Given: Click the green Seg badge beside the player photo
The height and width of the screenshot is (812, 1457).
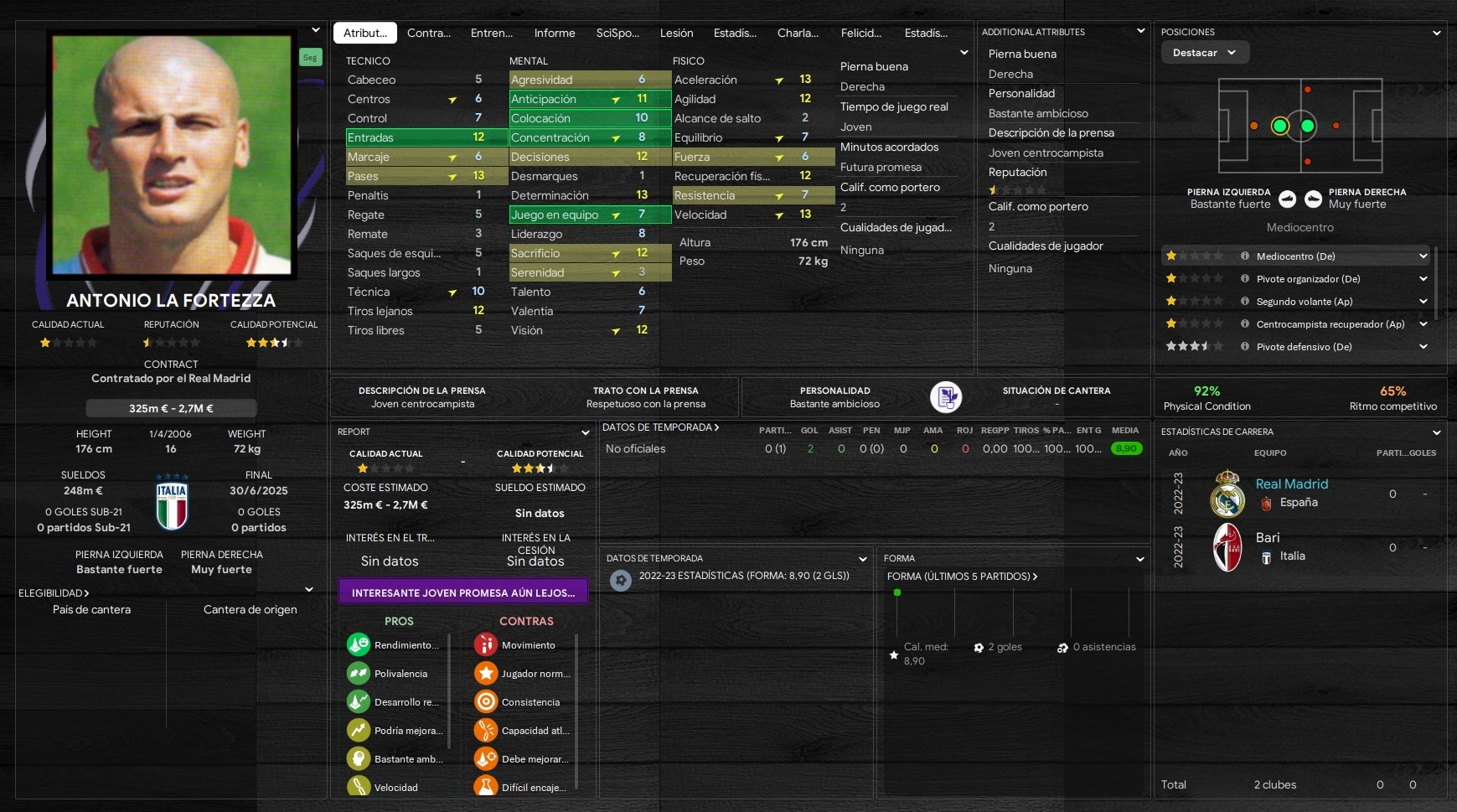Looking at the screenshot, I should (x=310, y=57).
